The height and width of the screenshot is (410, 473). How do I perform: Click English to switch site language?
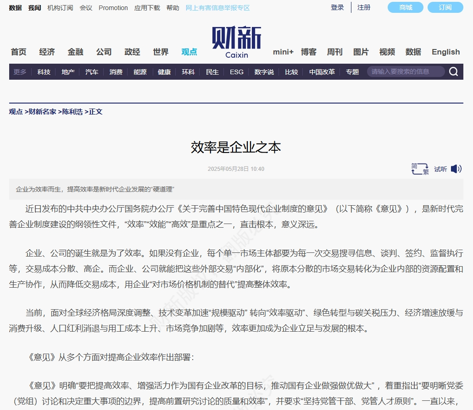445,52
